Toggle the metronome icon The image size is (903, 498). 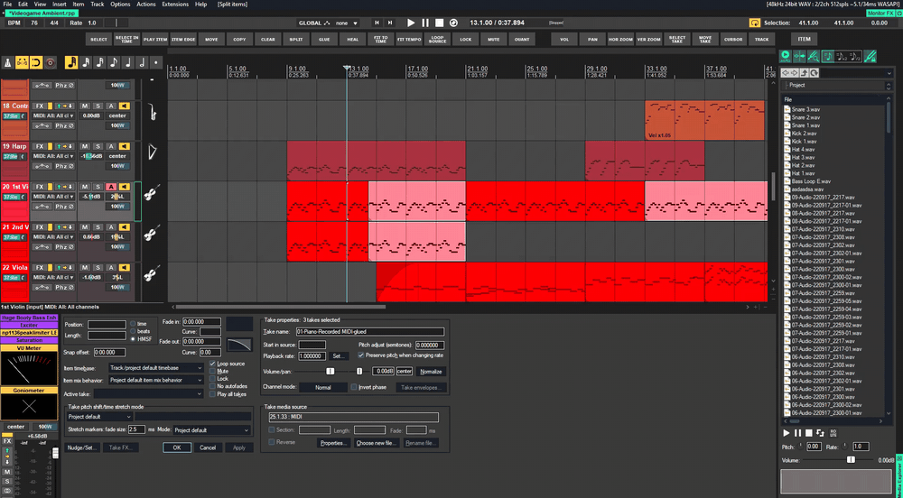tap(8, 62)
